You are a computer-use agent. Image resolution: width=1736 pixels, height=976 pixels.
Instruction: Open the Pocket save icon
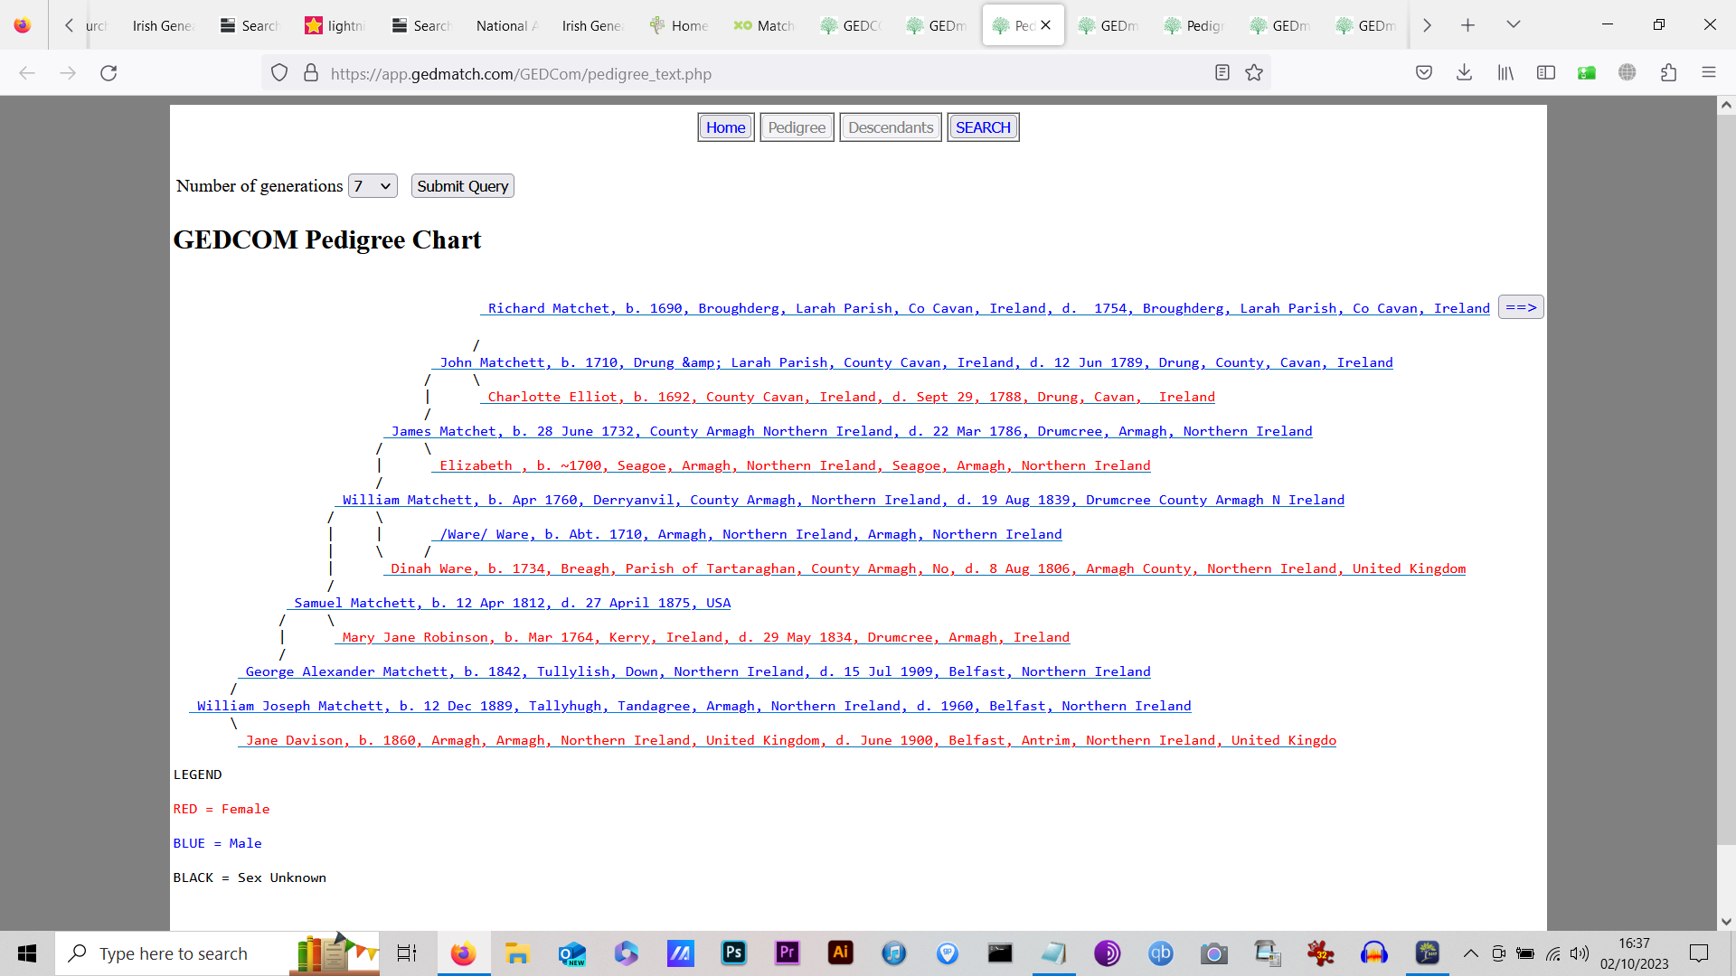point(1424,73)
